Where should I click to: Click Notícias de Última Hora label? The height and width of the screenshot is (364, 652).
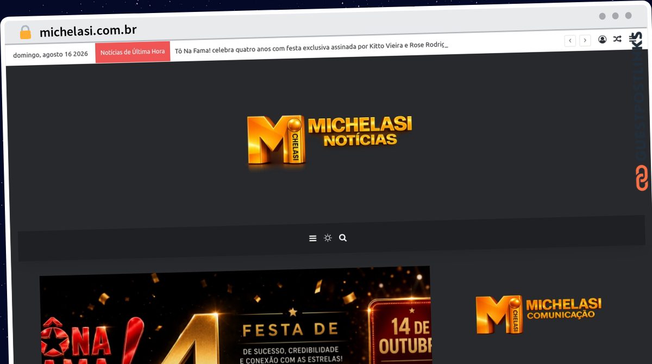(133, 52)
